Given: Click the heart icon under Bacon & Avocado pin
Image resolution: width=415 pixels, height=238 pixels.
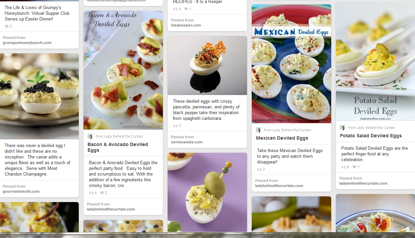Looking at the screenshot, I should (x=102, y=193).
